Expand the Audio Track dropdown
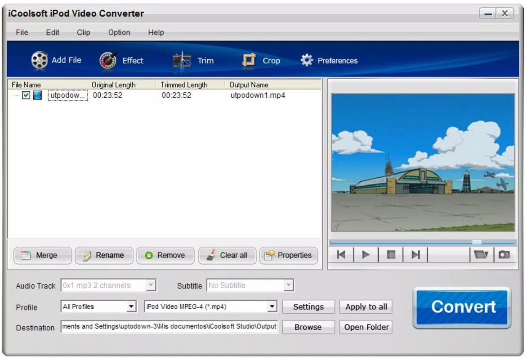The width and height of the screenshot is (527, 360). coord(151,285)
